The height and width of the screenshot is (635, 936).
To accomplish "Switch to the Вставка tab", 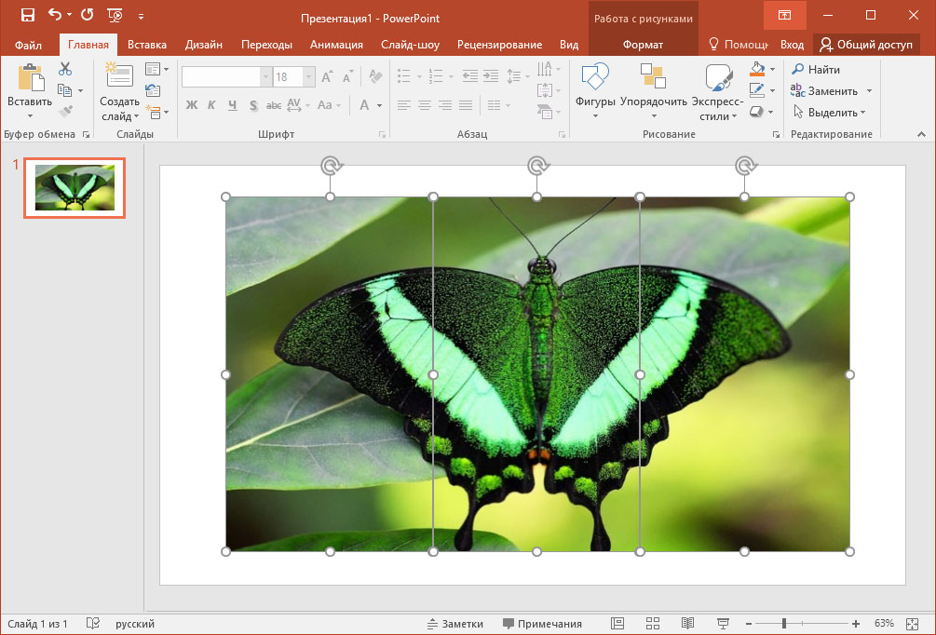I will (x=147, y=45).
